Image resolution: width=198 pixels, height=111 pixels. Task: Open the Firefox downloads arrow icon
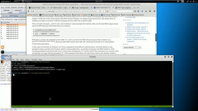coord(142,11)
